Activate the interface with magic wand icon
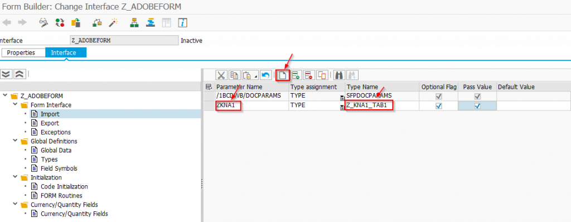This screenshot has width=571, height=222. click(x=113, y=23)
